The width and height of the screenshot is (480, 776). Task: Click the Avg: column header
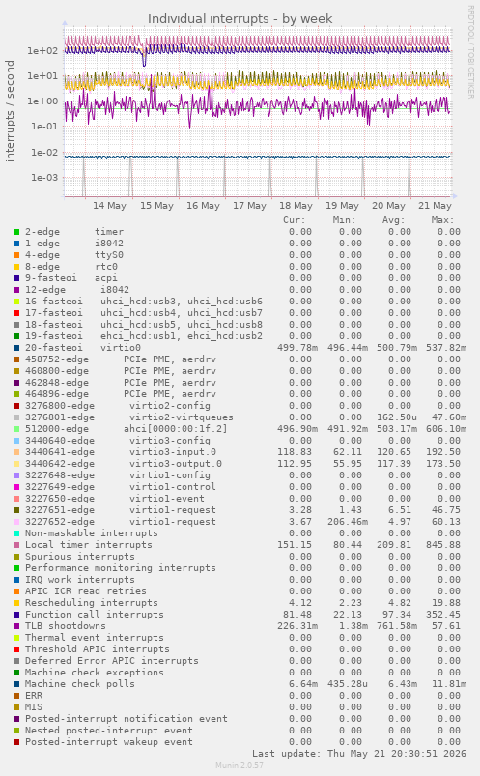[393, 220]
